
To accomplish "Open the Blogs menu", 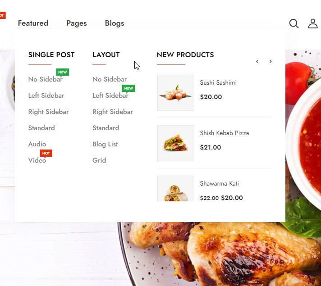I will [115, 23].
